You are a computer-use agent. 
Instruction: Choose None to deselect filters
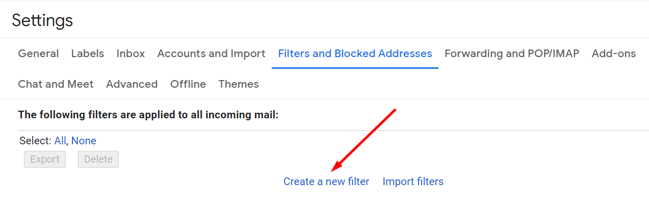(84, 141)
